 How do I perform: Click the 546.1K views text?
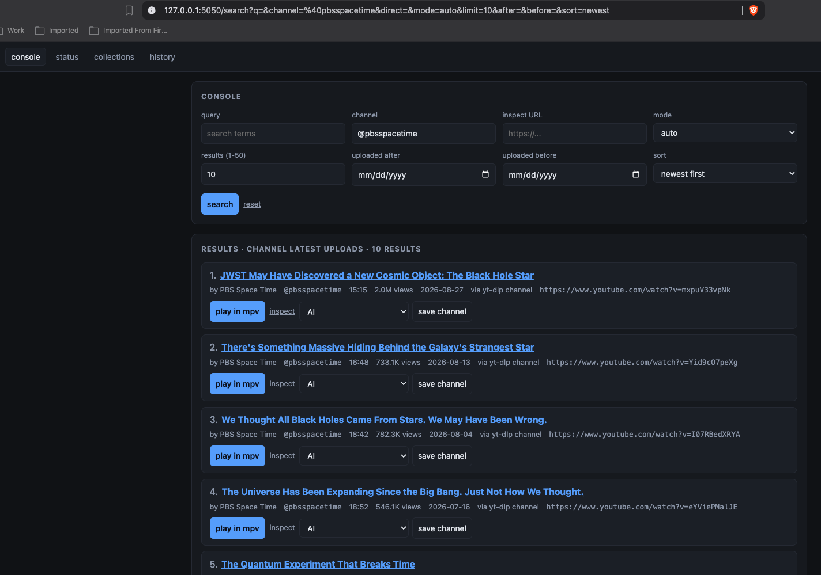398,507
